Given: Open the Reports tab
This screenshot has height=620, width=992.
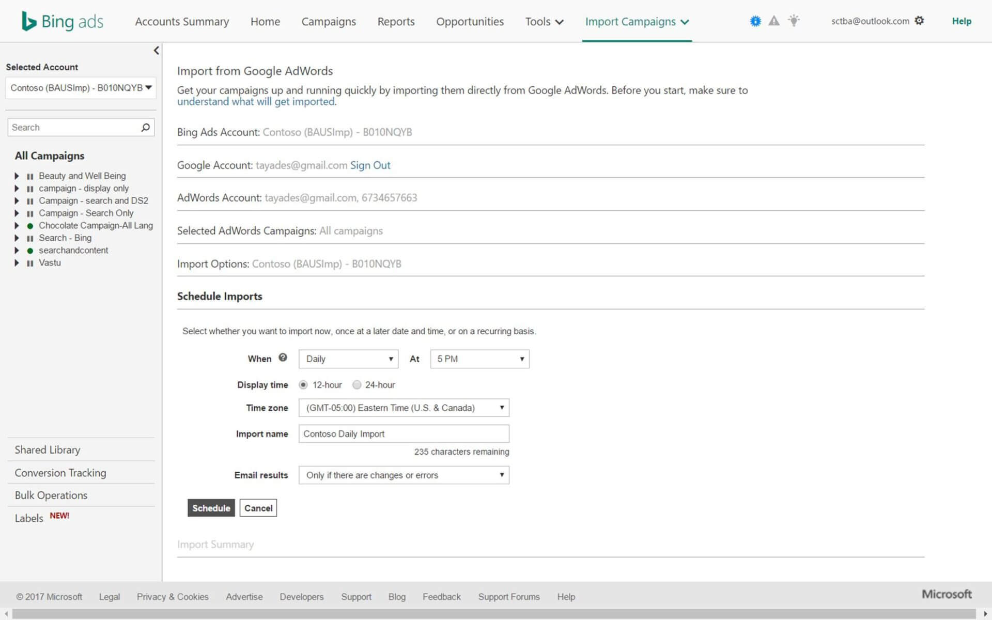Looking at the screenshot, I should (396, 22).
